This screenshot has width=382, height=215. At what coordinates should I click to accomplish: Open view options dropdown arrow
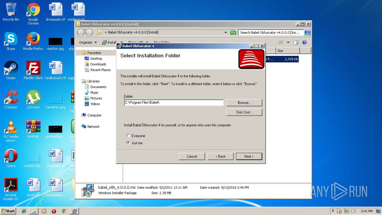pyautogui.click(x=288, y=42)
